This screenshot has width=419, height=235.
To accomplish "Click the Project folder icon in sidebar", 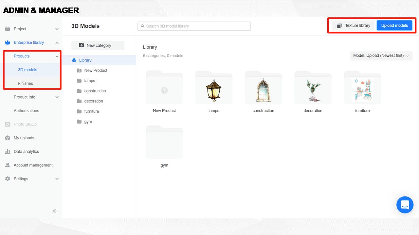I will coord(8,29).
